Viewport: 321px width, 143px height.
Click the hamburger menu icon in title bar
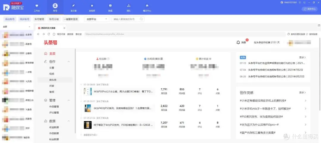coord(300,2)
